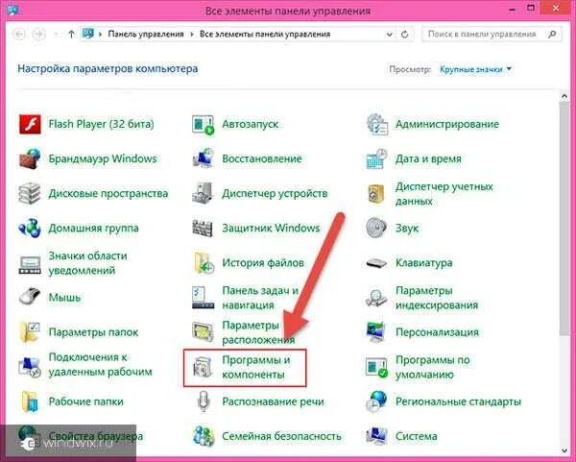Open the Восстановление icon
The image size is (576, 462).
[x=204, y=158]
